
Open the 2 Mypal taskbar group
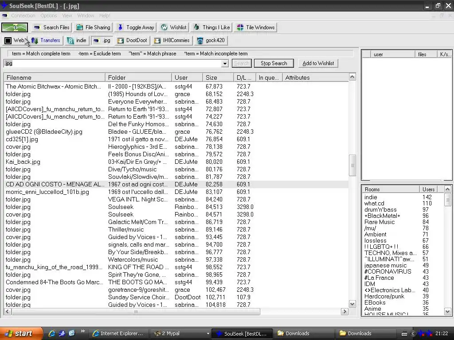click(x=181, y=333)
